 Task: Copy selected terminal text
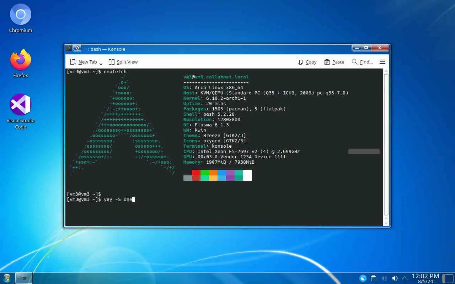(307, 62)
